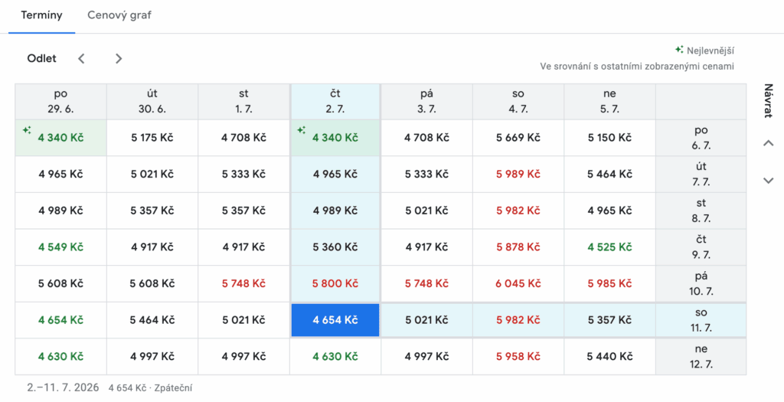Click the pá 10. 7. return row header
The height and width of the screenshot is (402, 784).
(x=701, y=283)
